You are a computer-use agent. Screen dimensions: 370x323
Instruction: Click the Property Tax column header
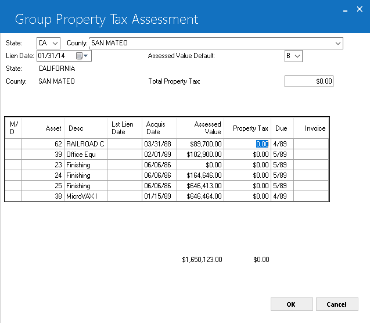(x=247, y=128)
